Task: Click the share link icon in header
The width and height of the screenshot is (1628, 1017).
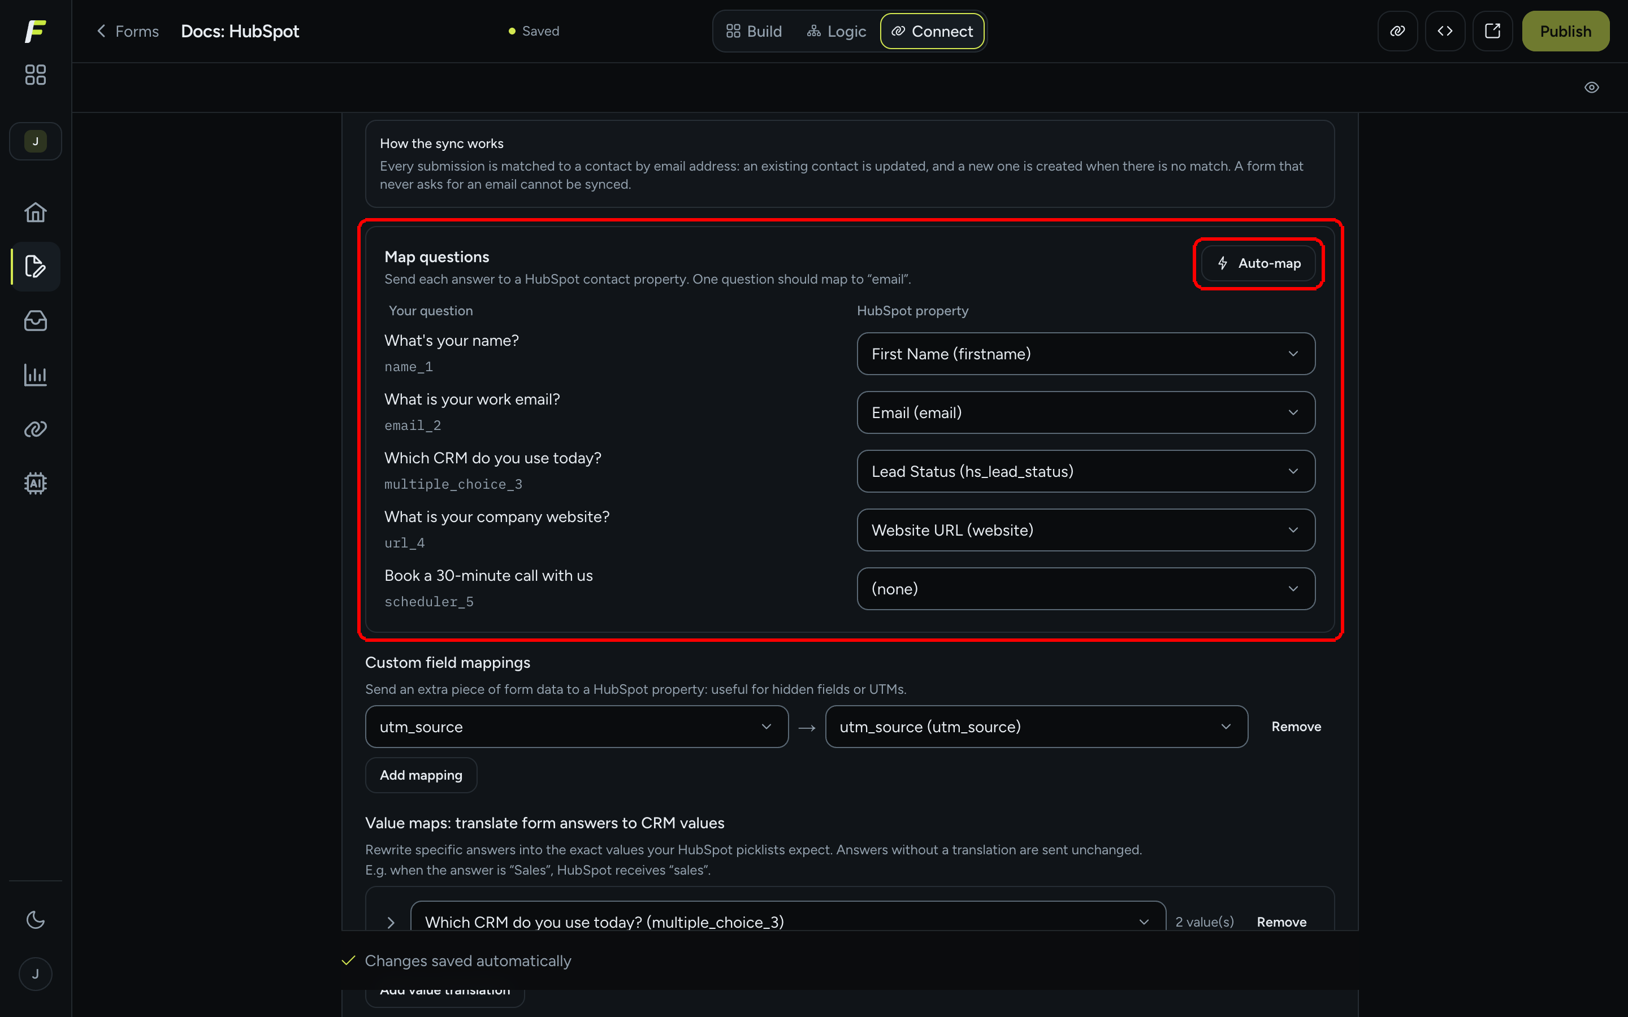Action: 1397,31
